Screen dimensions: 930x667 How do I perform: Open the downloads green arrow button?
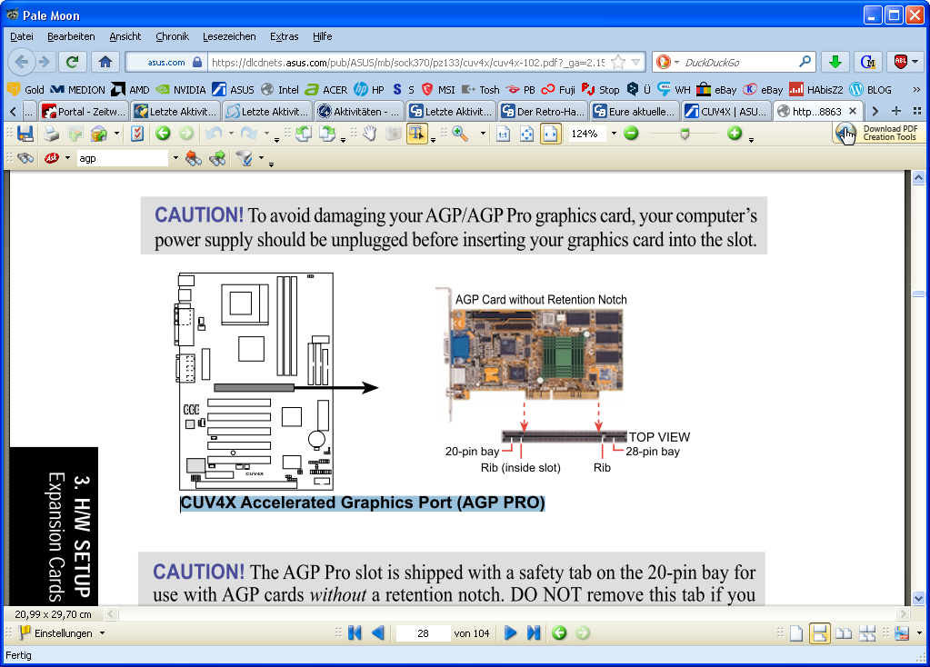(x=835, y=62)
